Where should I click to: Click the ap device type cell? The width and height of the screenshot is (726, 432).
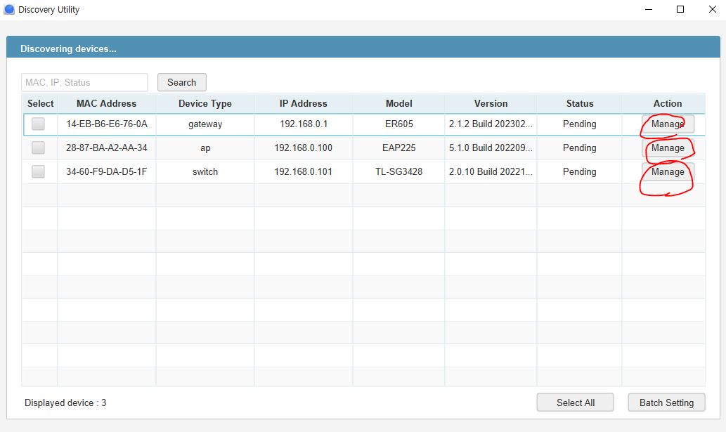205,148
